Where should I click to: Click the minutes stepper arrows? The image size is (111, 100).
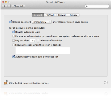pos(38,41)
